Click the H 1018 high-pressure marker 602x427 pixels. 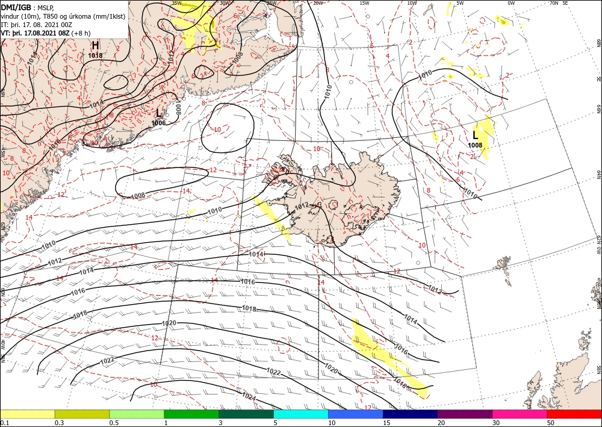point(95,49)
